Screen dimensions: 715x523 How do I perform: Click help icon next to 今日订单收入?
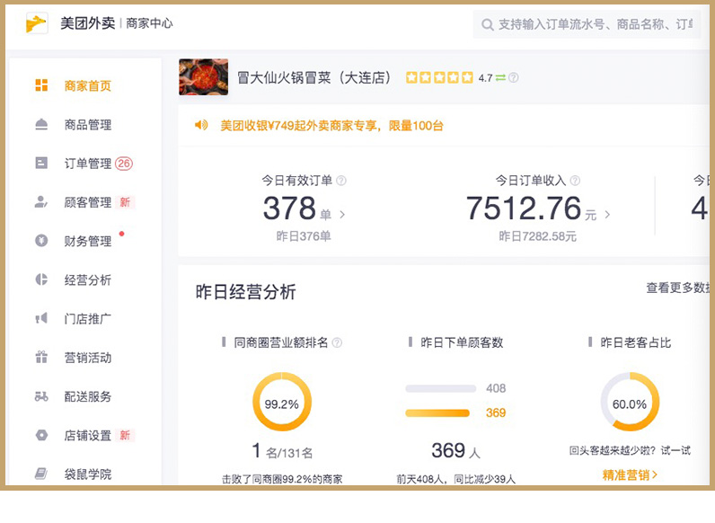pyautogui.click(x=576, y=181)
